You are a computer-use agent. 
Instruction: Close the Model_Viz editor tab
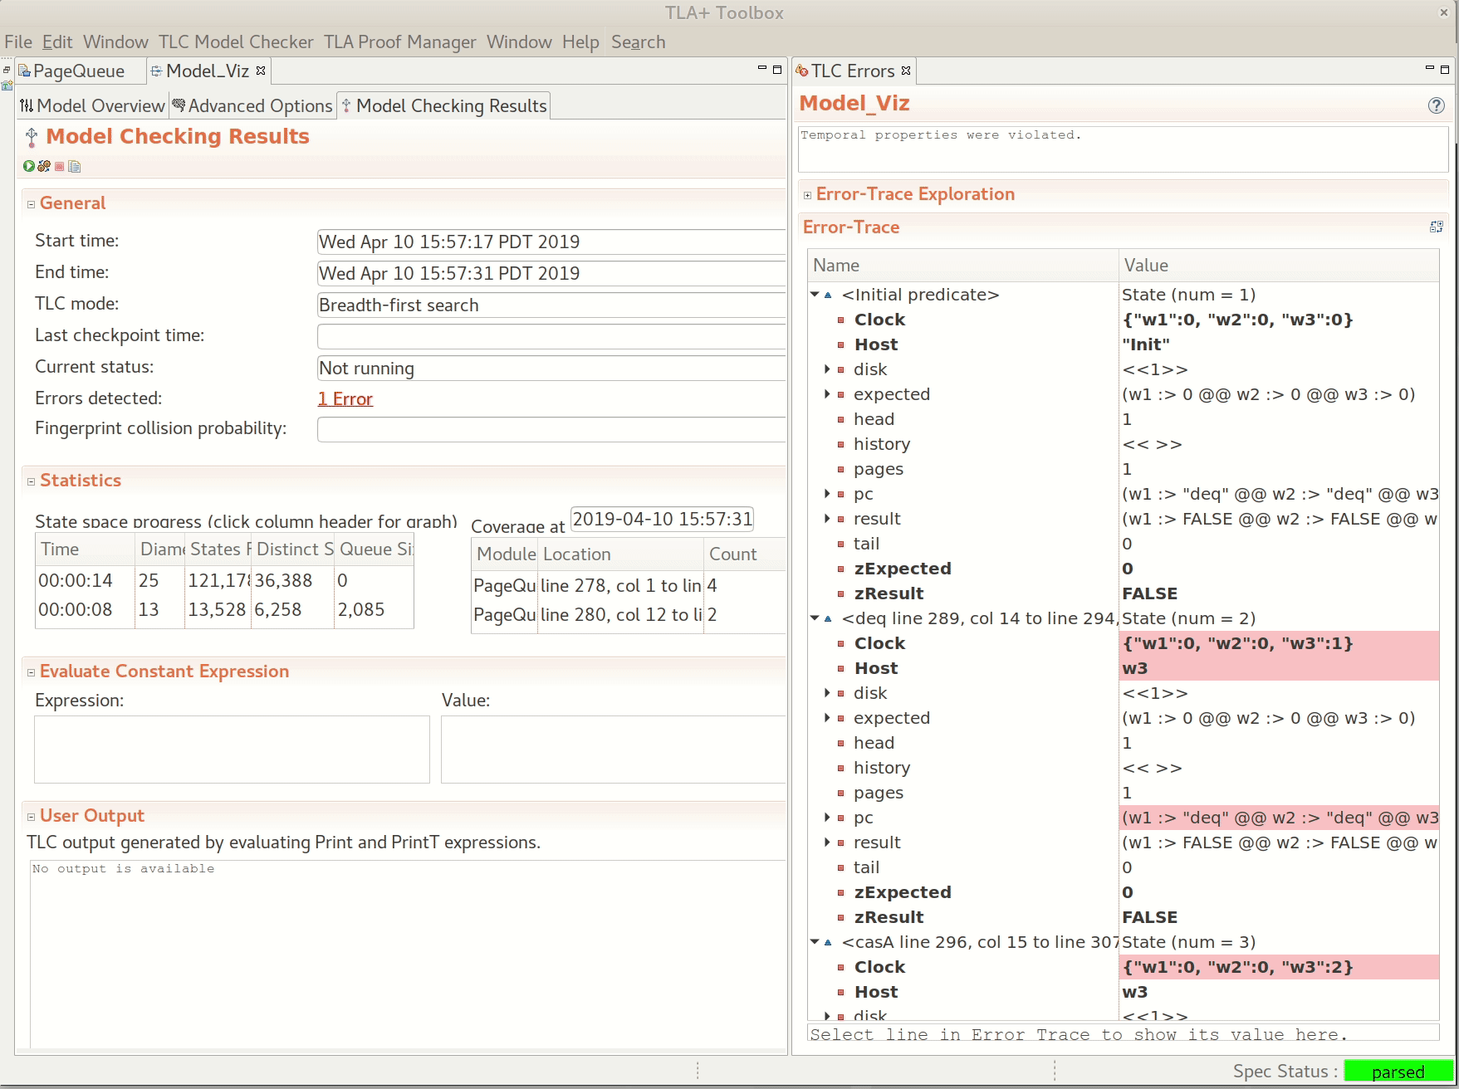[261, 71]
